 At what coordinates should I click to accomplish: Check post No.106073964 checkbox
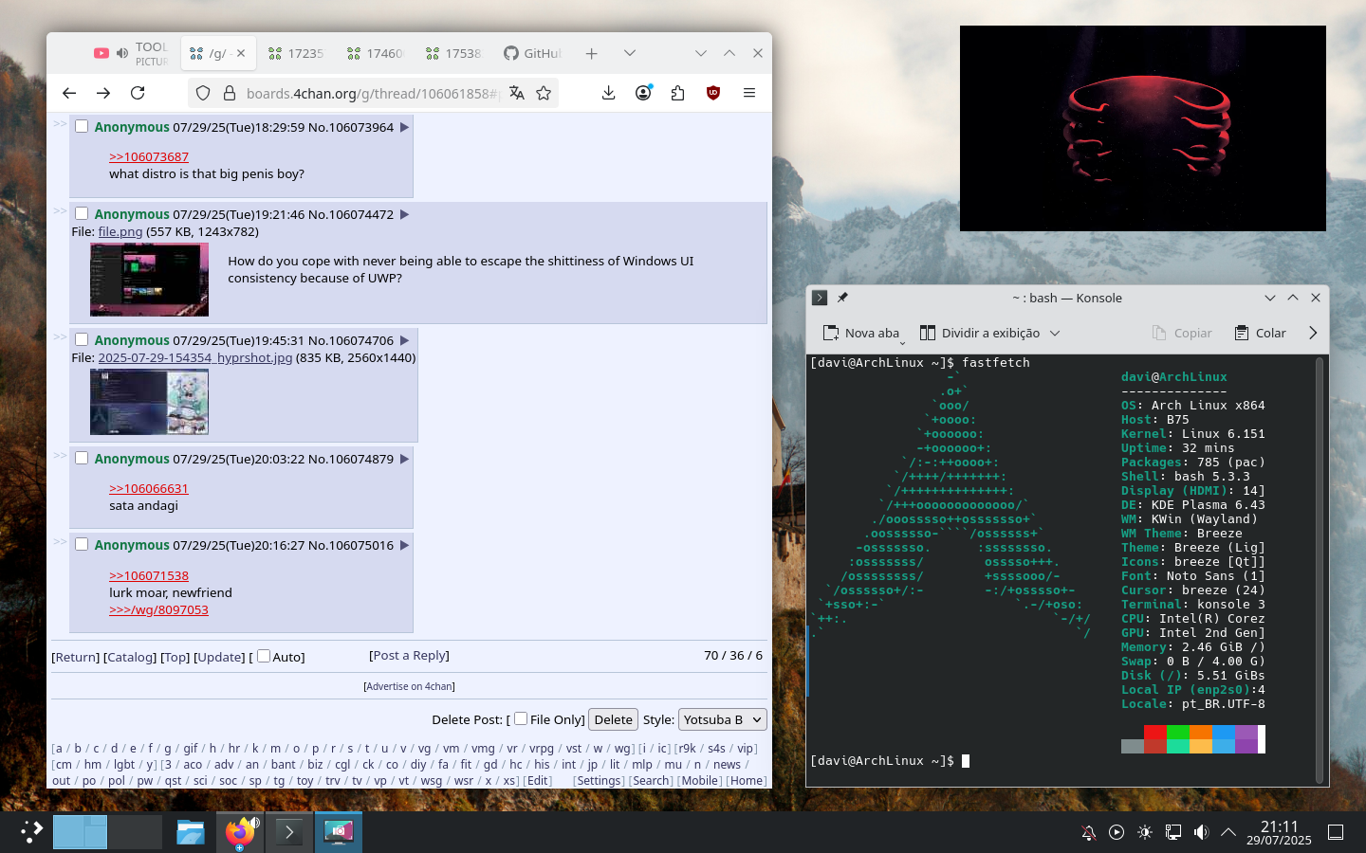click(82, 126)
